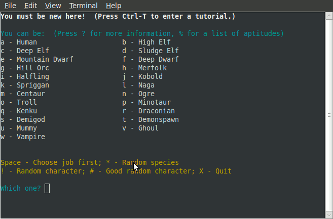Click the "Space - Choose job first" text
The height and width of the screenshot is (219, 333).
[47, 163]
